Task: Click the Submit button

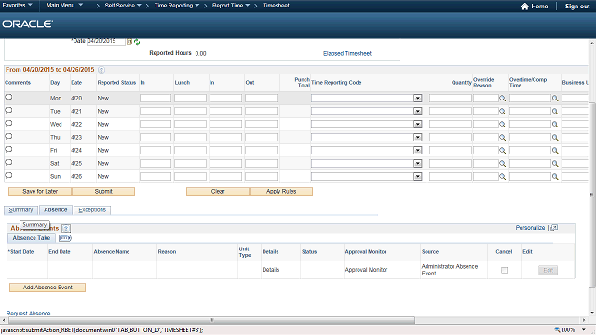Action: pos(103,192)
